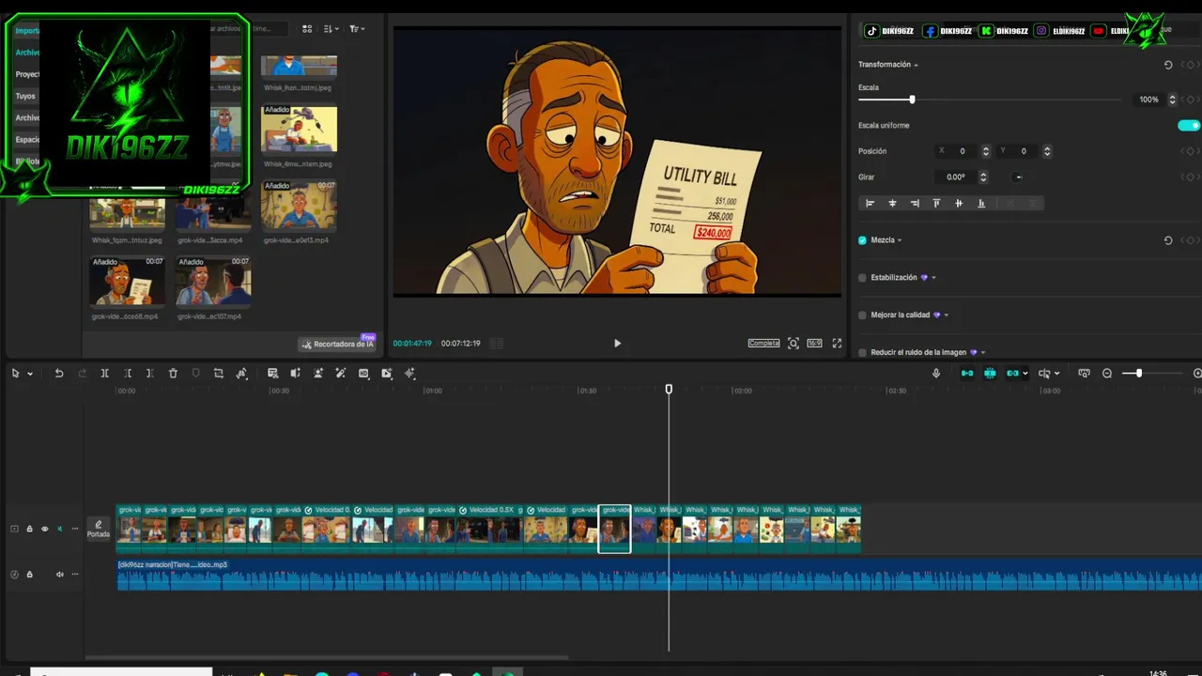Viewport: 1202px width, 676px height.
Task: Enable Reducir el ruido de la imagen
Action: click(x=862, y=353)
